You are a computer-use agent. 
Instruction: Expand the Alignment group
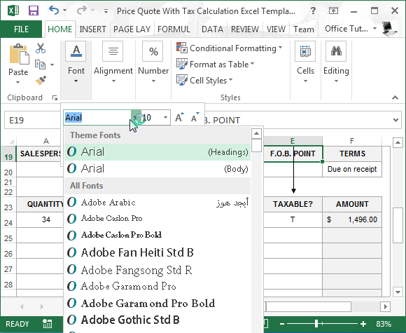pyautogui.click(x=113, y=63)
